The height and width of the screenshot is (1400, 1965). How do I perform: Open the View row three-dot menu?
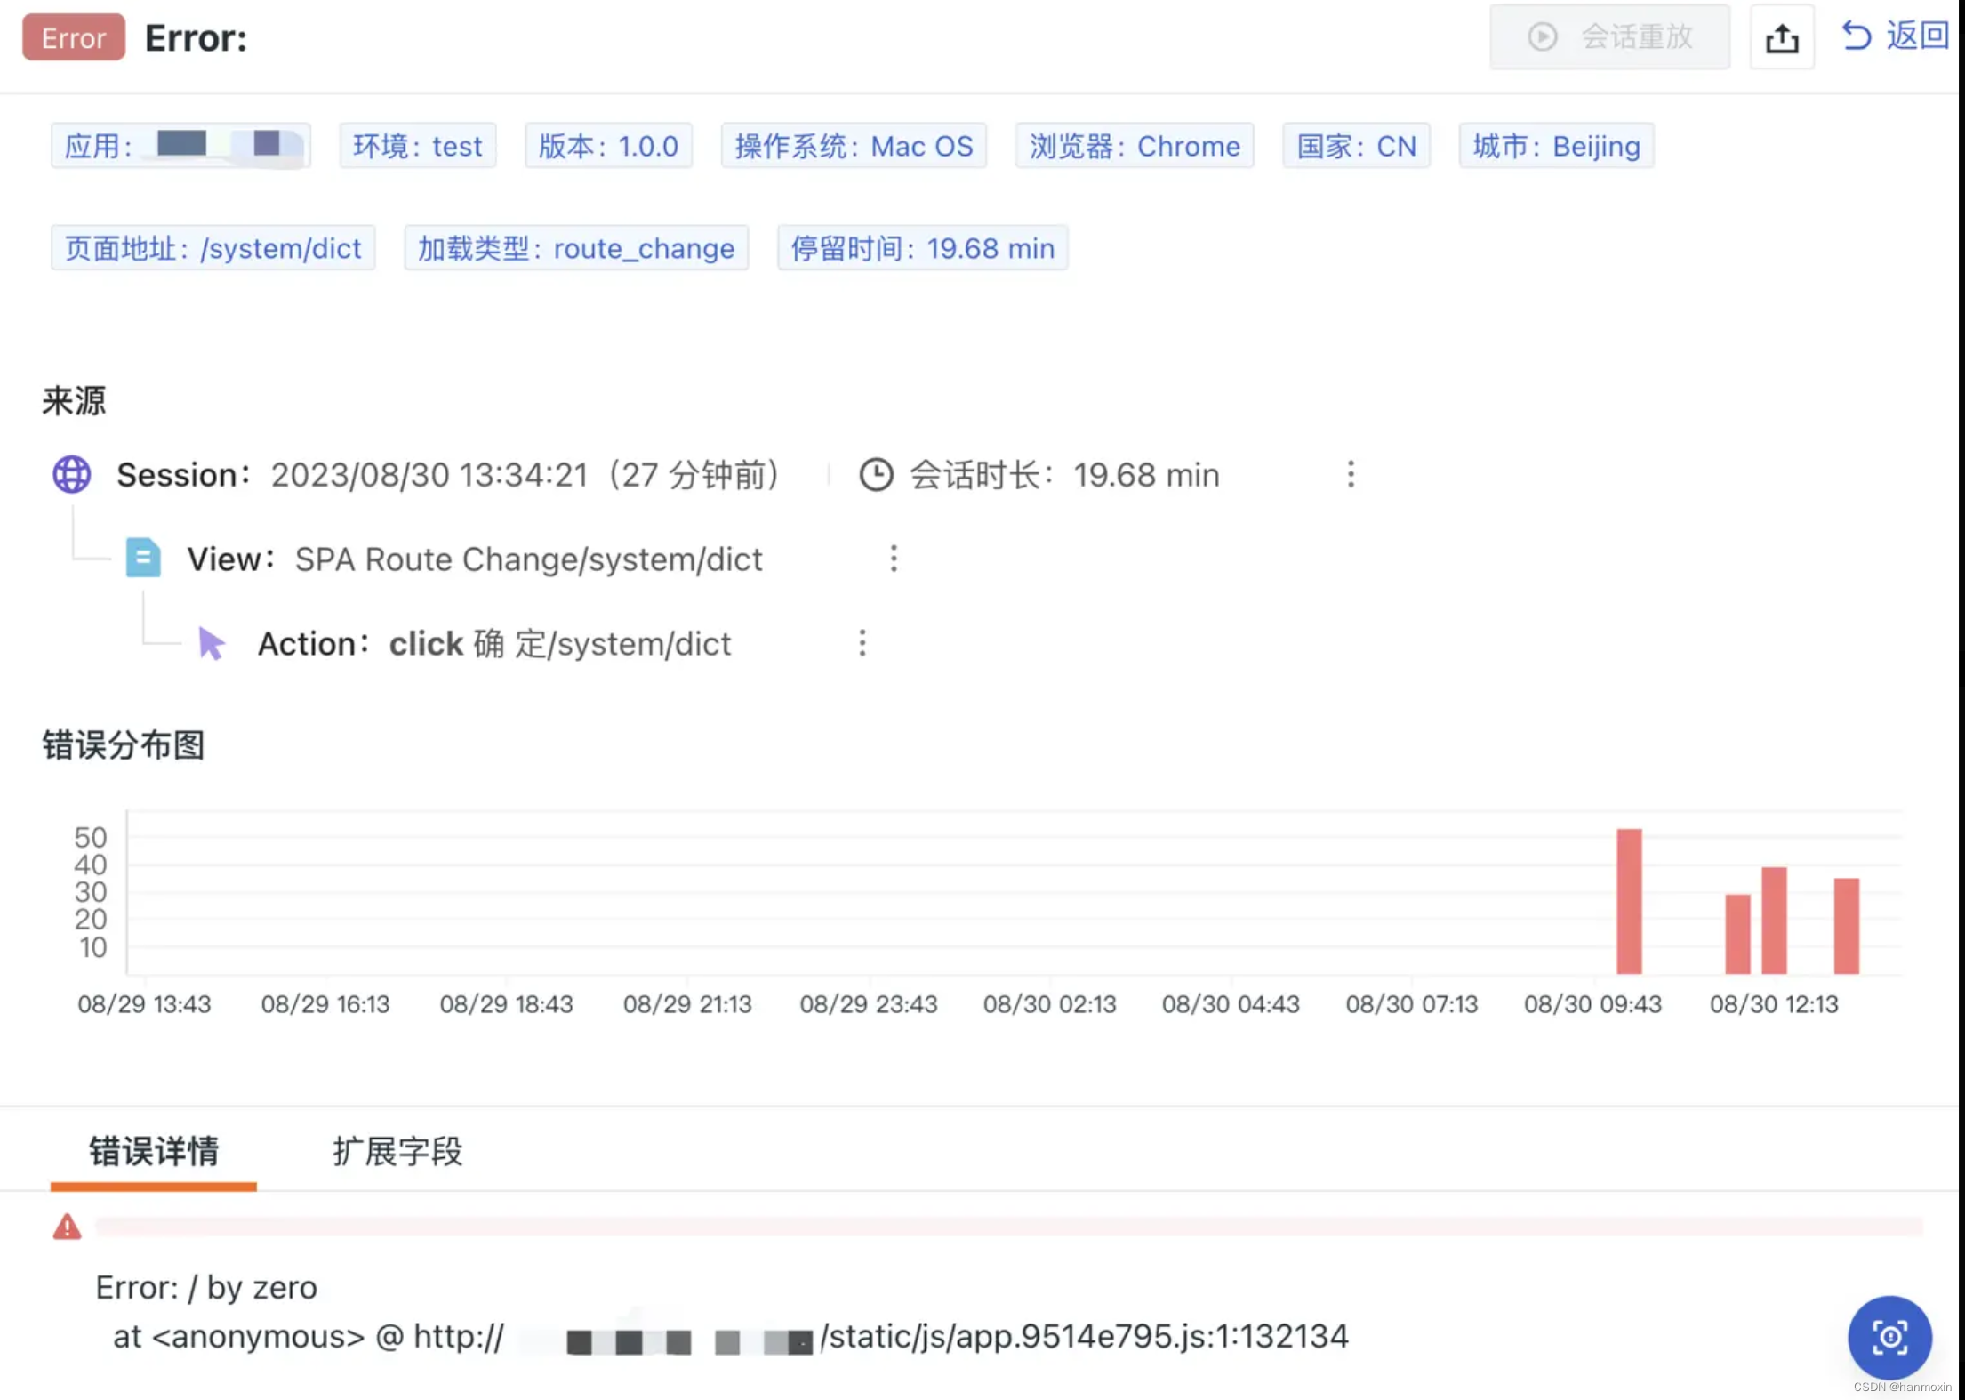(893, 559)
